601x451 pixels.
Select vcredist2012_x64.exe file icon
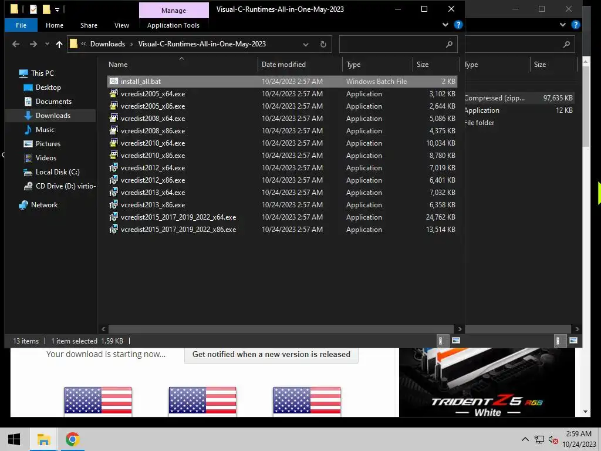114,167
